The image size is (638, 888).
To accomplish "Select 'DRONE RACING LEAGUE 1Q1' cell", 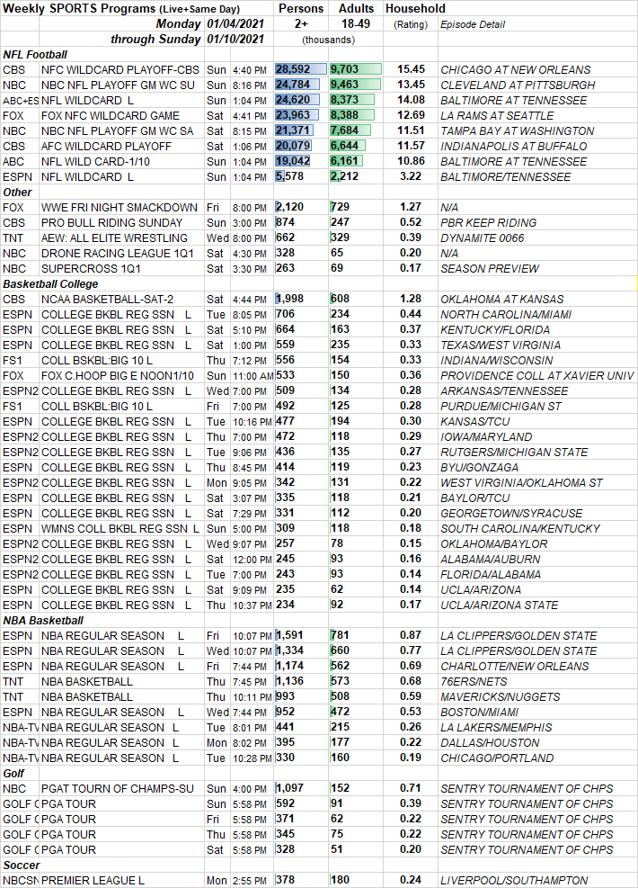I will coord(117,253).
